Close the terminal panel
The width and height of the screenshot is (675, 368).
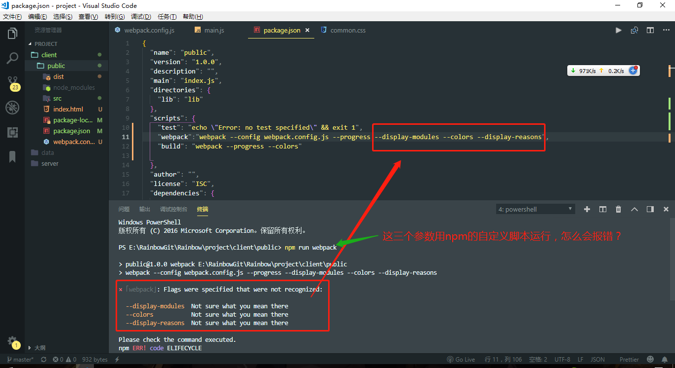tap(666, 209)
